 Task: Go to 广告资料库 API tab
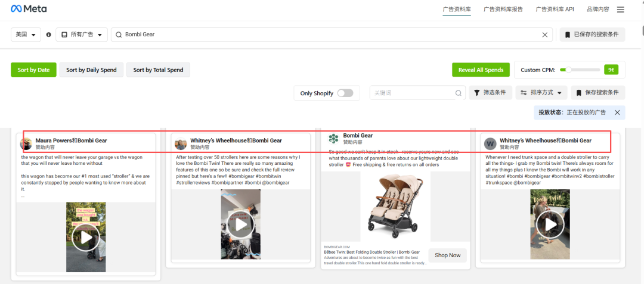coord(555,9)
